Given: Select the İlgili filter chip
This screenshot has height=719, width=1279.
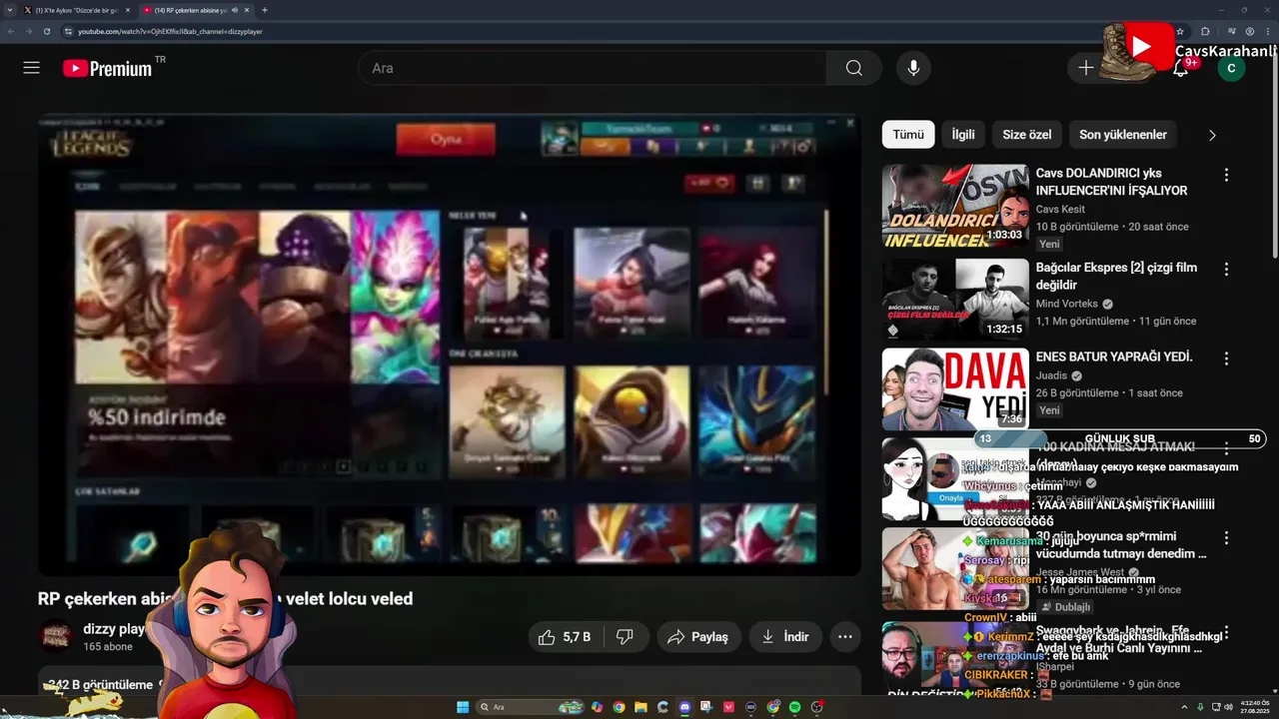Looking at the screenshot, I should 963,135.
